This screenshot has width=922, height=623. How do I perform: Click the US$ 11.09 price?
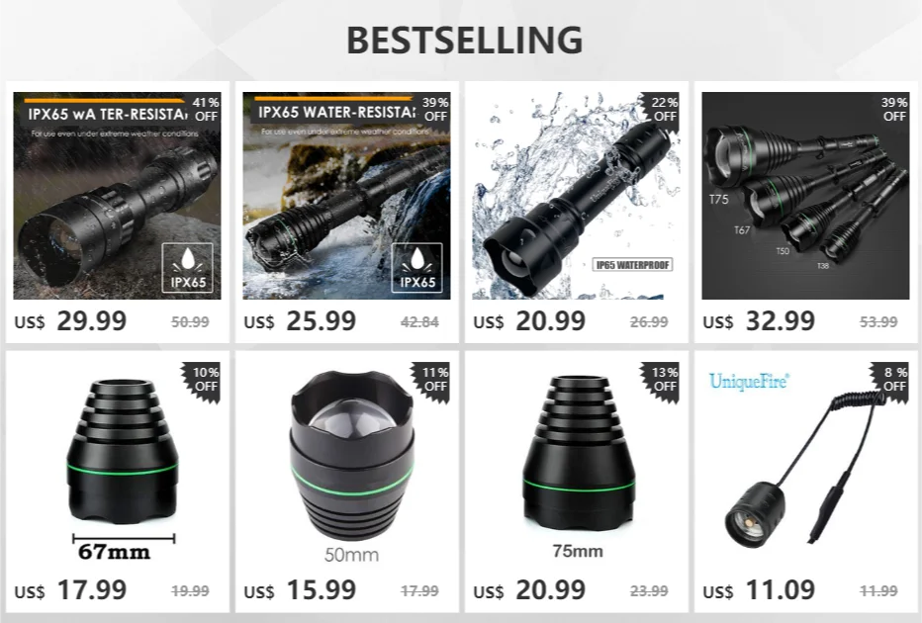759,590
